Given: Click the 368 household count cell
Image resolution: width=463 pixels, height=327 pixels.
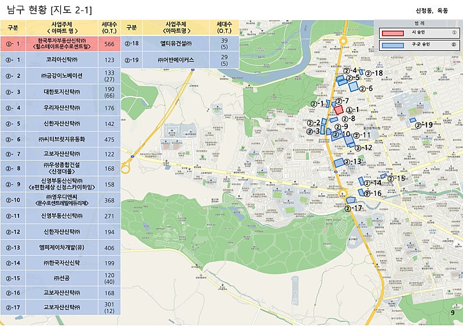Looking at the screenshot, I should 109,200.
